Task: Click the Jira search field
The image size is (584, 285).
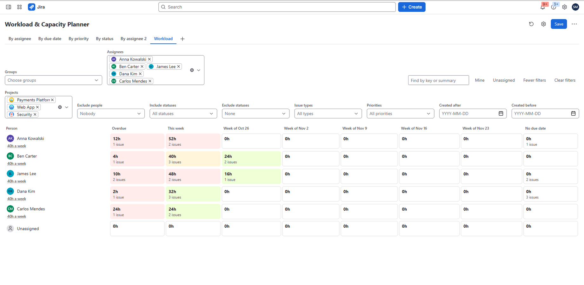Action: pyautogui.click(x=277, y=7)
